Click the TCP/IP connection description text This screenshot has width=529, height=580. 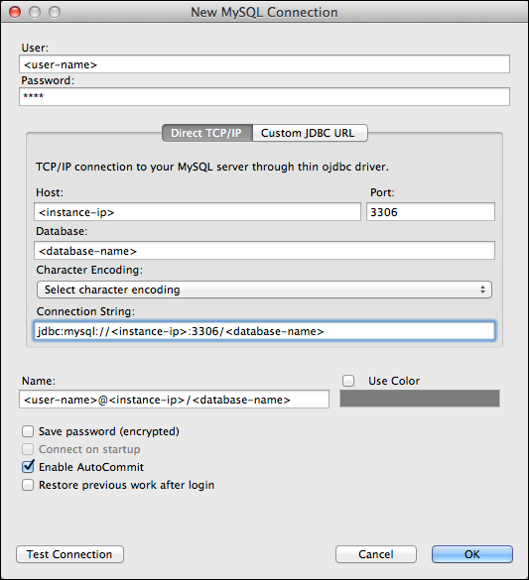pos(212,167)
